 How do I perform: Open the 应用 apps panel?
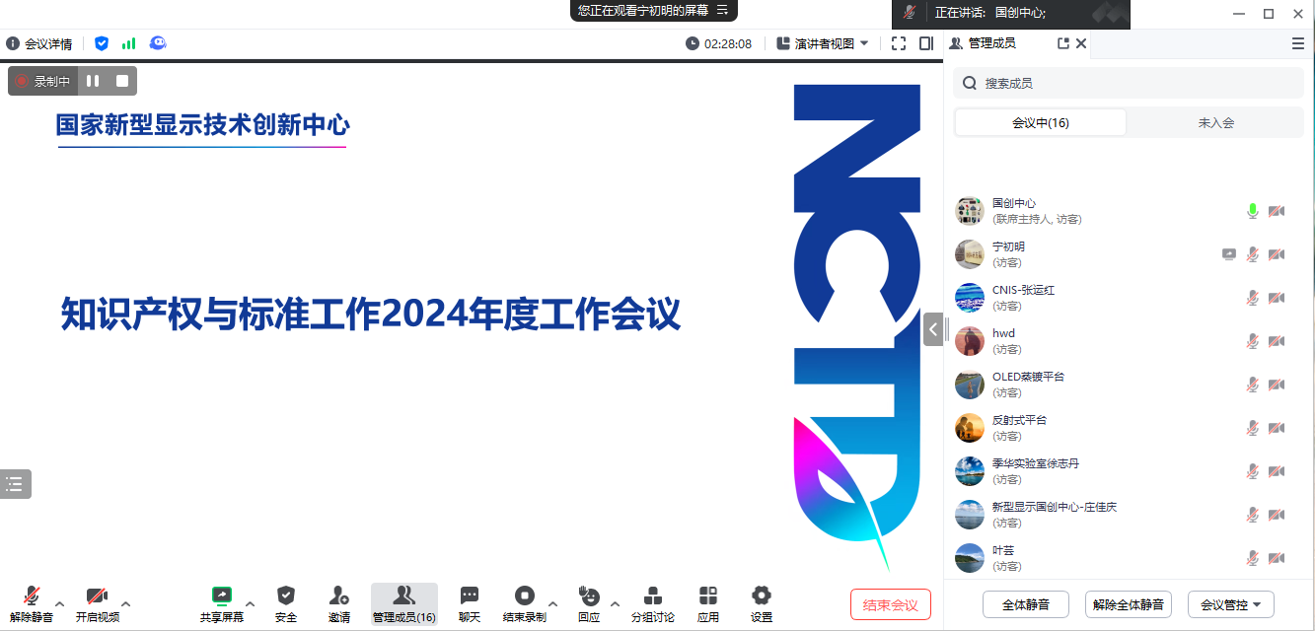(x=708, y=603)
